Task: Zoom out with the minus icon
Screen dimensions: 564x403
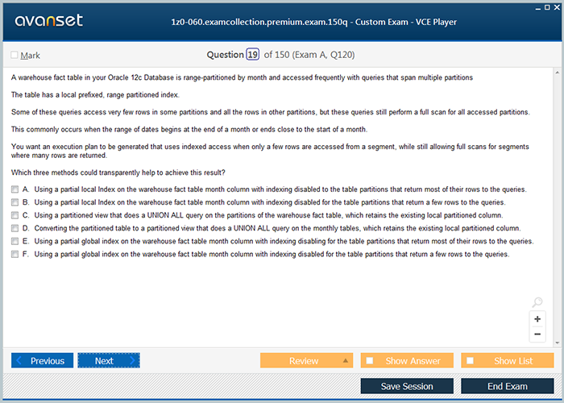Action: click(537, 334)
